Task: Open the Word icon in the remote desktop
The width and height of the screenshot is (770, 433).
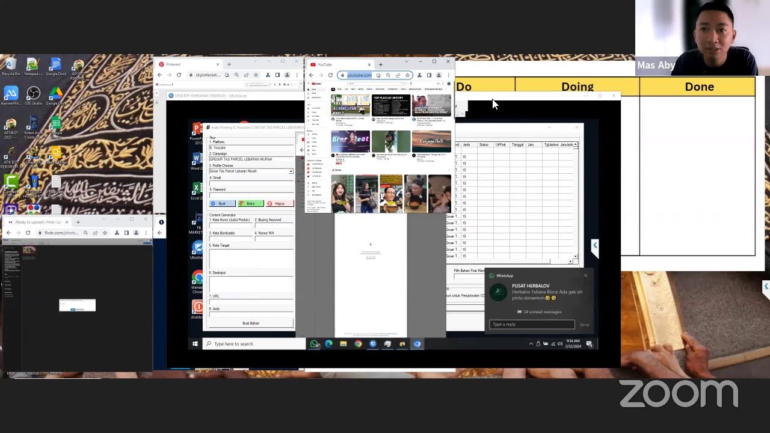Action: click(x=197, y=161)
